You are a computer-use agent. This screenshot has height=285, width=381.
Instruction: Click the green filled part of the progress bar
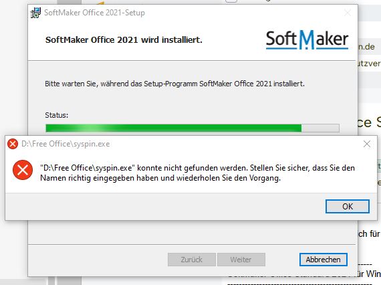(174, 128)
